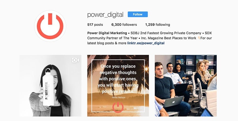Click the bold Power Digital Marketing name
The image size is (238, 121).
tap(107, 33)
